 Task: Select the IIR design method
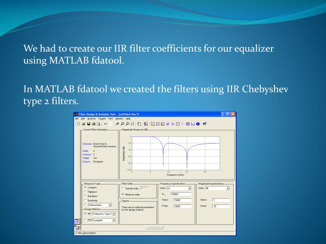coord(85,214)
